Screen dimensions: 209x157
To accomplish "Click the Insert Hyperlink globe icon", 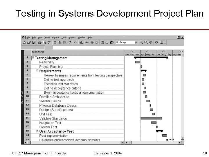I will tap(81, 42).
